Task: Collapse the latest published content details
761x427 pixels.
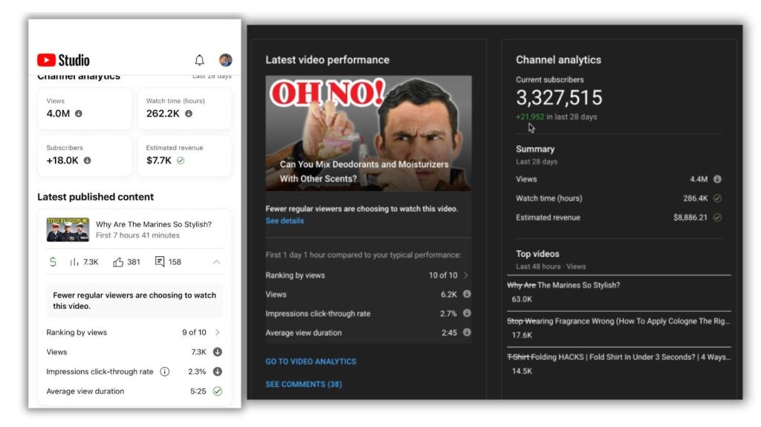Action: [x=216, y=262]
